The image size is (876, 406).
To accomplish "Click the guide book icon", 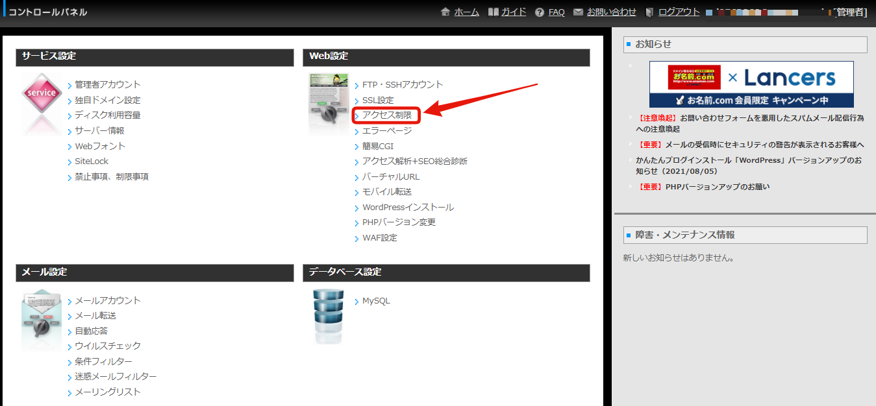I will click(494, 12).
